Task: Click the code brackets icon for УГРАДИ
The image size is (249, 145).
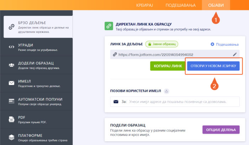Action: click(x=11, y=47)
